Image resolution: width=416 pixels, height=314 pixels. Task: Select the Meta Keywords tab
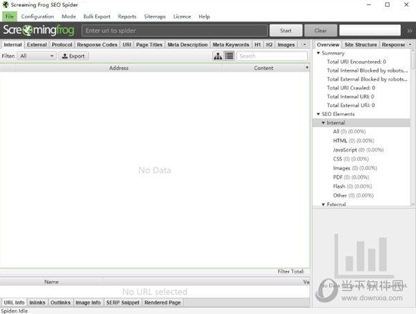pos(231,44)
